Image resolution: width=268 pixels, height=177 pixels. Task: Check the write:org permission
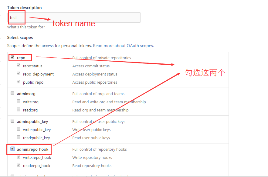(x=19, y=101)
